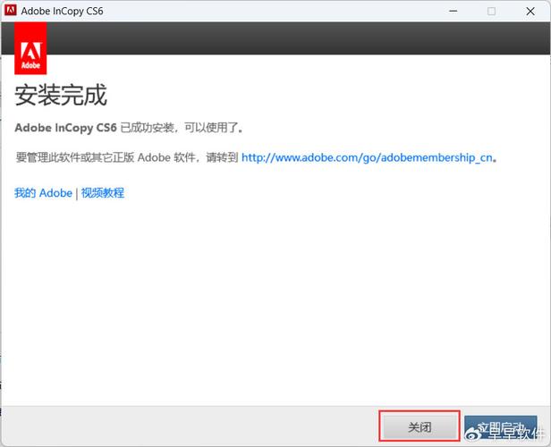Screen dimensions: 551x447
Task: Open the 视频教程 link
Action: tap(103, 193)
